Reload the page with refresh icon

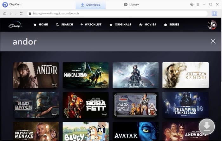[x=21, y=14]
